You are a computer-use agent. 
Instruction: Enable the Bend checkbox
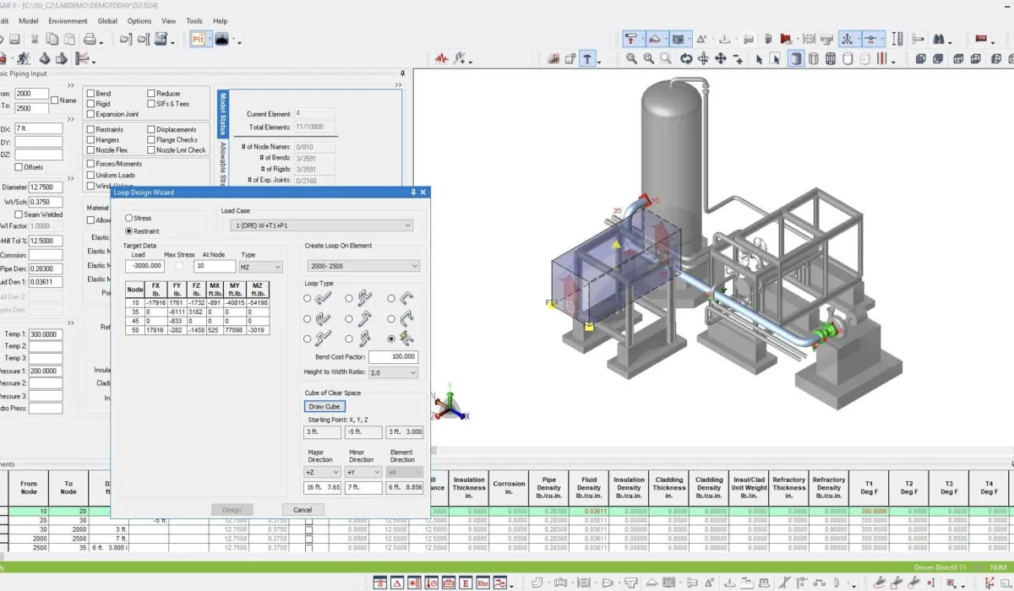click(x=91, y=94)
